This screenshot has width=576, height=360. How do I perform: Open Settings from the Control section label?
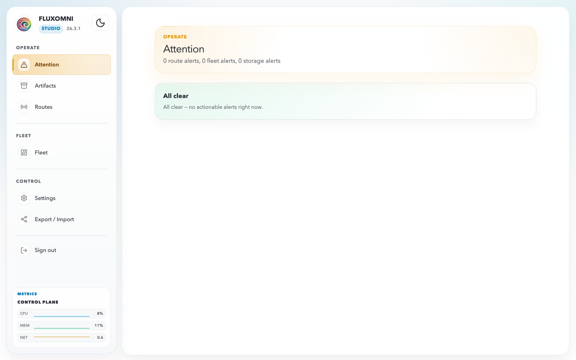(x=45, y=198)
